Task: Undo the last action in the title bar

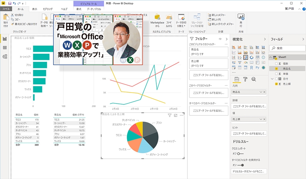Action: coord(14,3)
